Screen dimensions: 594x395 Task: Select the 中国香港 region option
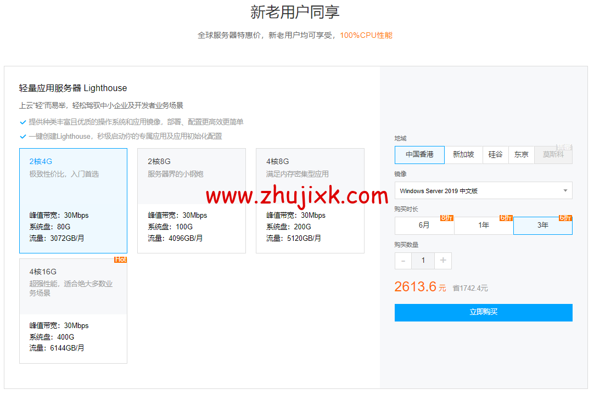[x=419, y=155]
